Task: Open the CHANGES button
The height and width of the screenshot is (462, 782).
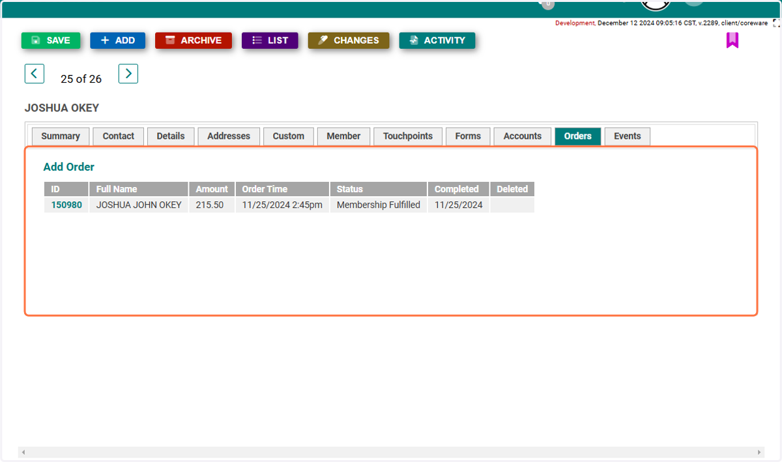Action: (349, 40)
